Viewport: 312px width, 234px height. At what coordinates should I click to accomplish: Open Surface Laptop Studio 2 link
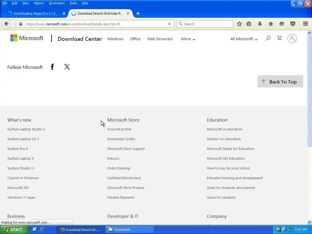pyautogui.click(x=26, y=129)
